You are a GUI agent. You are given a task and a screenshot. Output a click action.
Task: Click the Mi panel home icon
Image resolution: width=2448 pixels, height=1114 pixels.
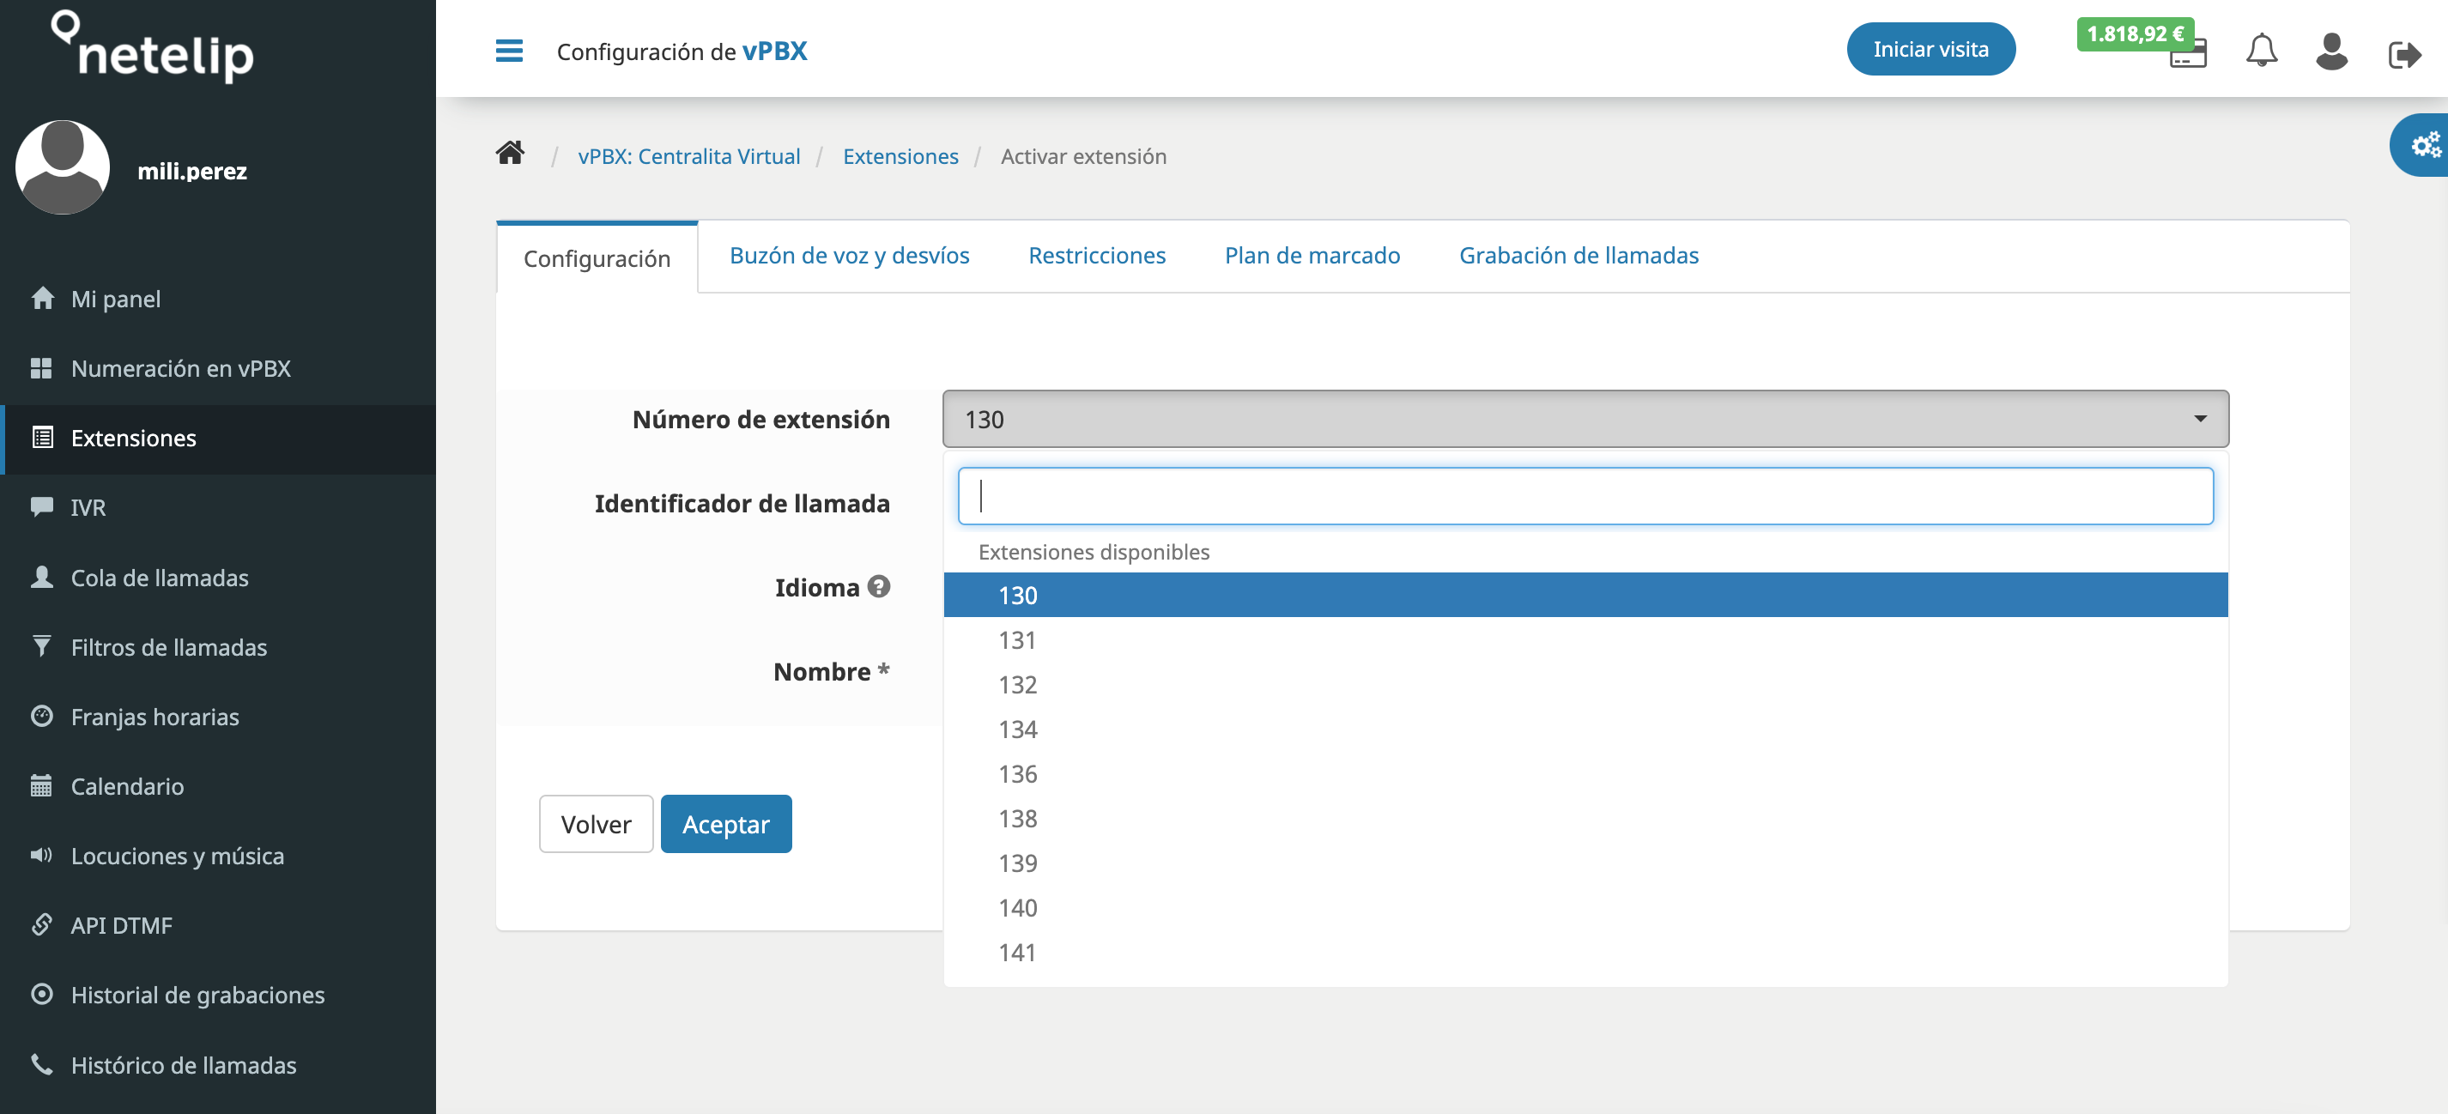pyautogui.click(x=42, y=299)
